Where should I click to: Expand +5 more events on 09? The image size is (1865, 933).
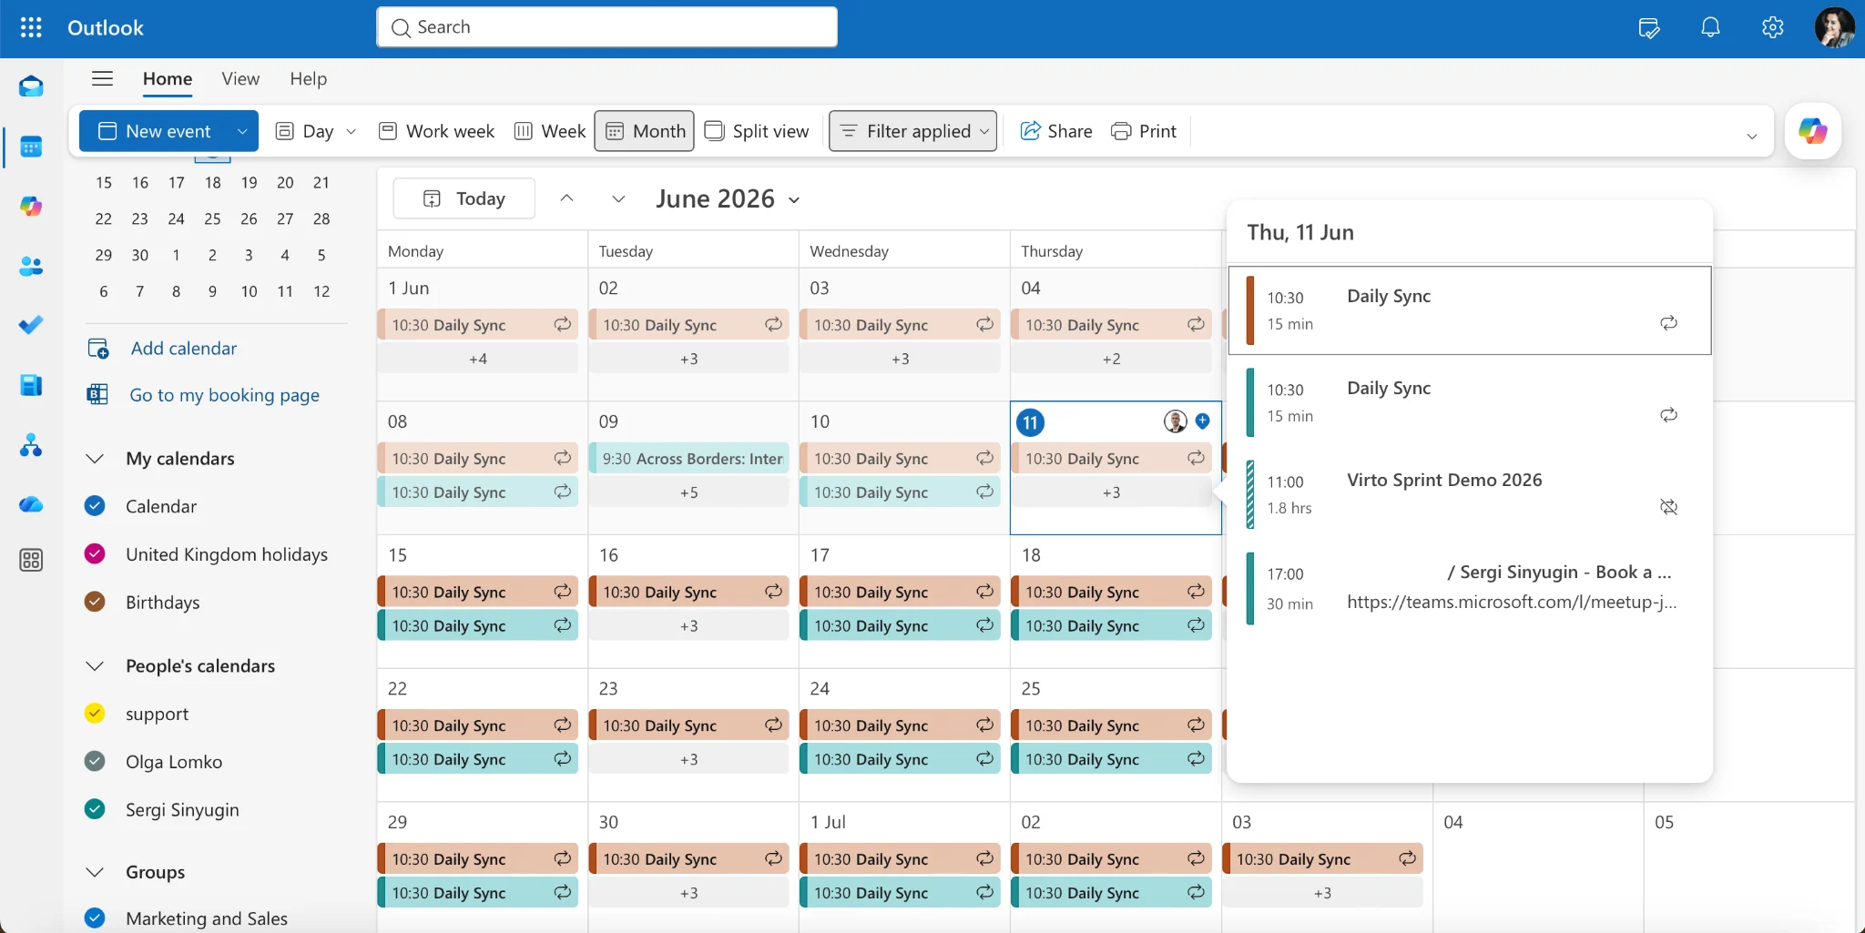click(x=689, y=492)
